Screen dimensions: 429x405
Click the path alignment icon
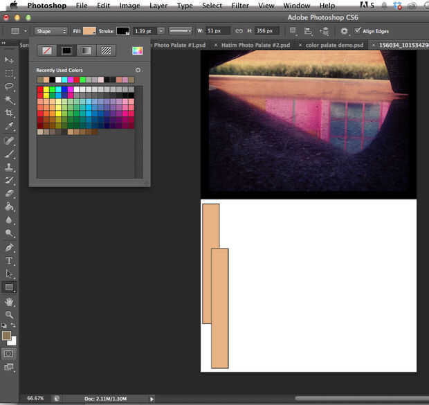click(x=308, y=31)
